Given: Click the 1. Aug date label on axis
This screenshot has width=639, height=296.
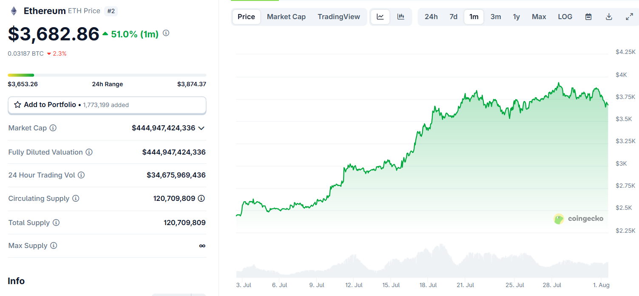Looking at the screenshot, I should [x=601, y=285].
